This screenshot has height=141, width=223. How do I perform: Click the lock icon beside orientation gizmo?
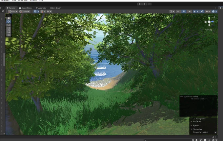[x=214, y=17]
